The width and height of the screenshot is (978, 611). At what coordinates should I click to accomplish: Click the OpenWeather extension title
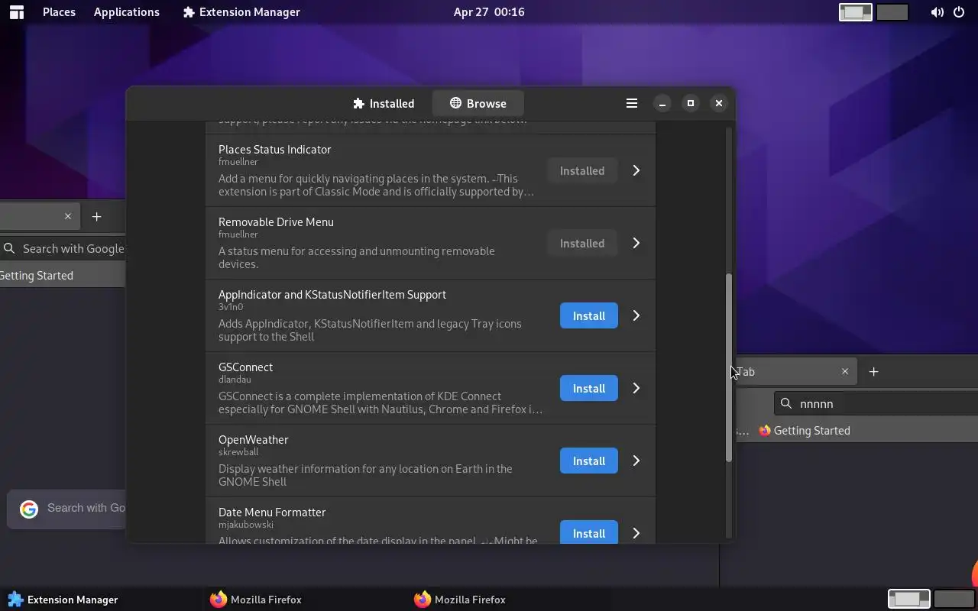254,439
